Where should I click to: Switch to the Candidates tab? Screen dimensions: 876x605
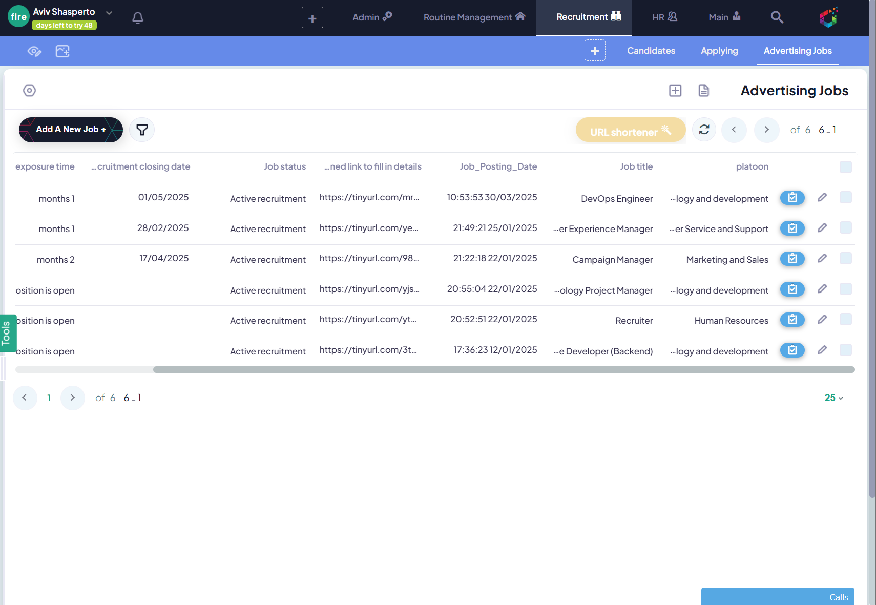(x=651, y=51)
